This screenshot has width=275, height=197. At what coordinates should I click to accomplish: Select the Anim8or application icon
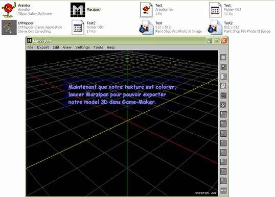click(8, 10)
